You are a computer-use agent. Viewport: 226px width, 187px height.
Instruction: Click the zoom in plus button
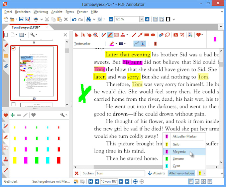pyautogui.click(x=147, y=19)
